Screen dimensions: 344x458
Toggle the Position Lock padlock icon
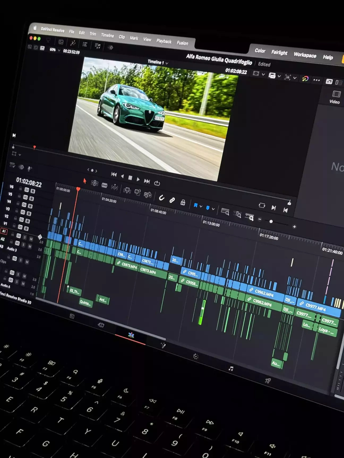[183, 203]
